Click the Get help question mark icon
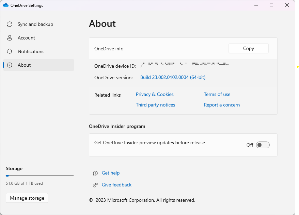299x215 pixels. (95, 173)
